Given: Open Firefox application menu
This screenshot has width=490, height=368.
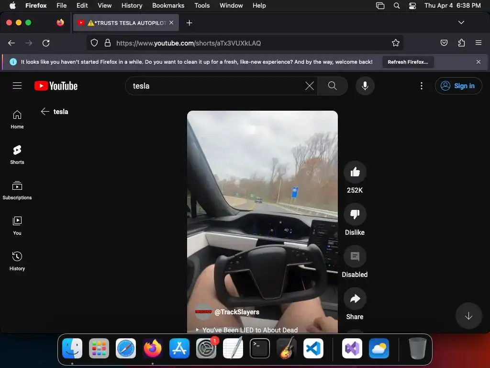Looking at the screenshot, I should click(x=479, y=43).
